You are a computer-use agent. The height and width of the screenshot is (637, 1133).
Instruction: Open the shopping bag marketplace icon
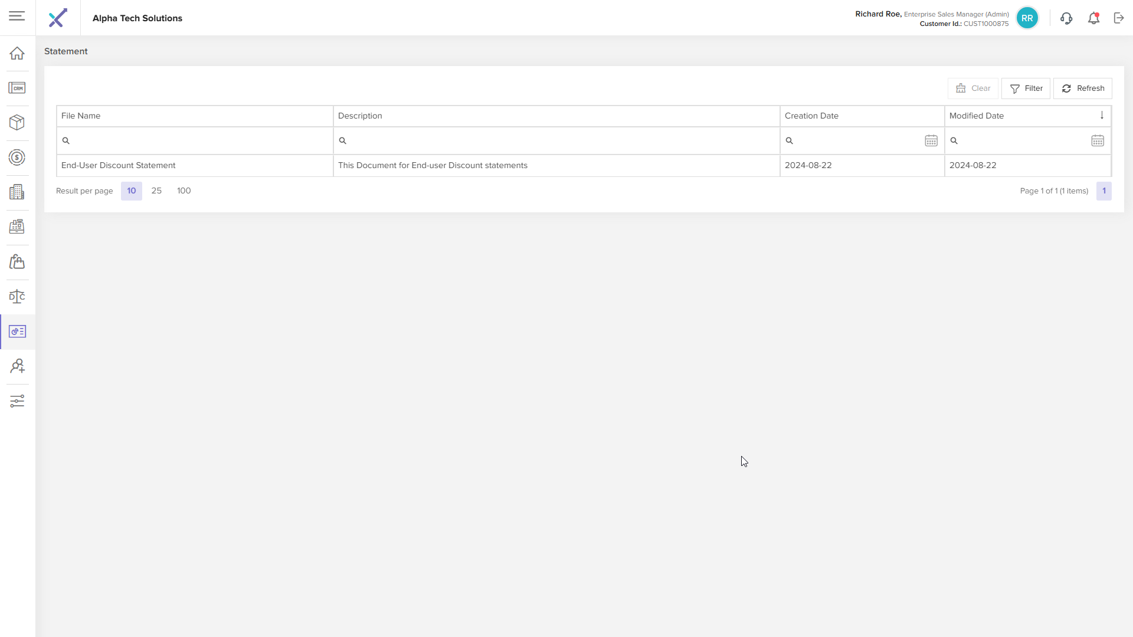tap(17, 262)
